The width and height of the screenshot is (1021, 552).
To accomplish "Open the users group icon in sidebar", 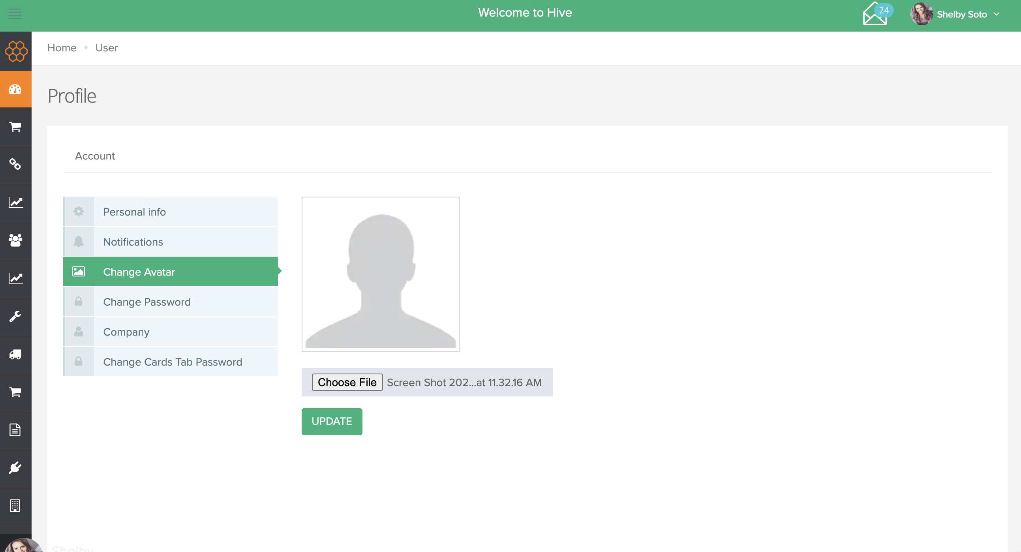I will (15, 240).
